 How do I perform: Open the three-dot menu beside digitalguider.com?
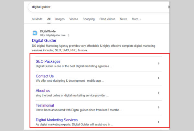pos(69,35)
